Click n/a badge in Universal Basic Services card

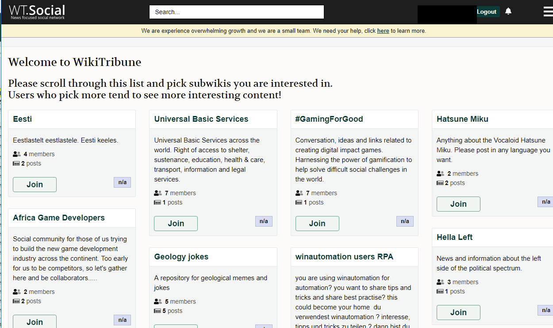click(x=264, y=221)
